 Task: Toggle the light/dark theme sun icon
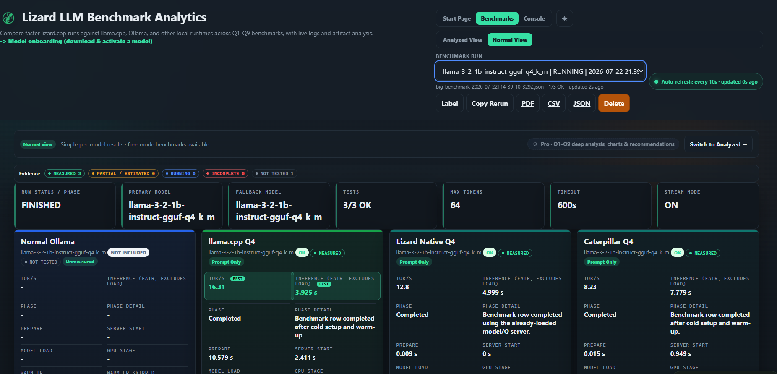[565, 18]
